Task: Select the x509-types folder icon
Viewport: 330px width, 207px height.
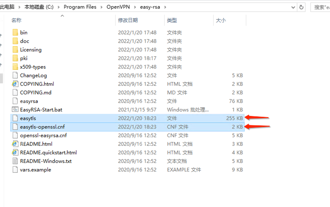Action: (15, 67)
